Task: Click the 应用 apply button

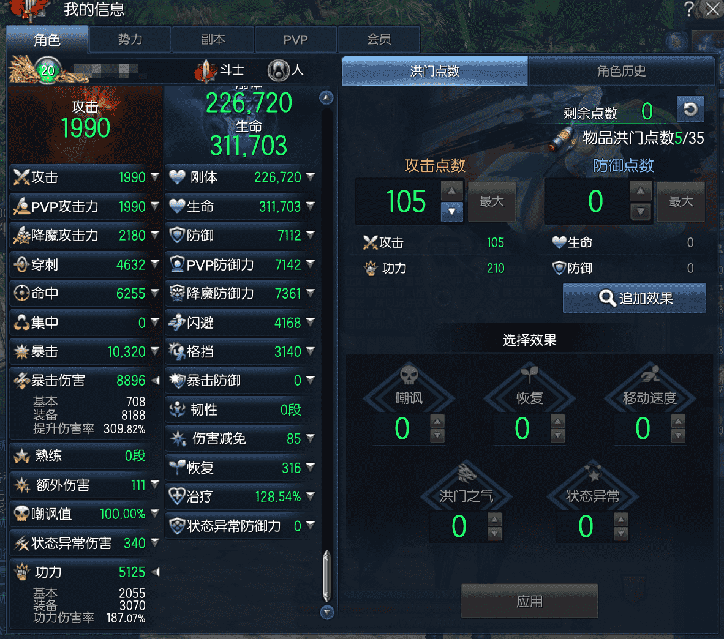Action: coord(529,600)
